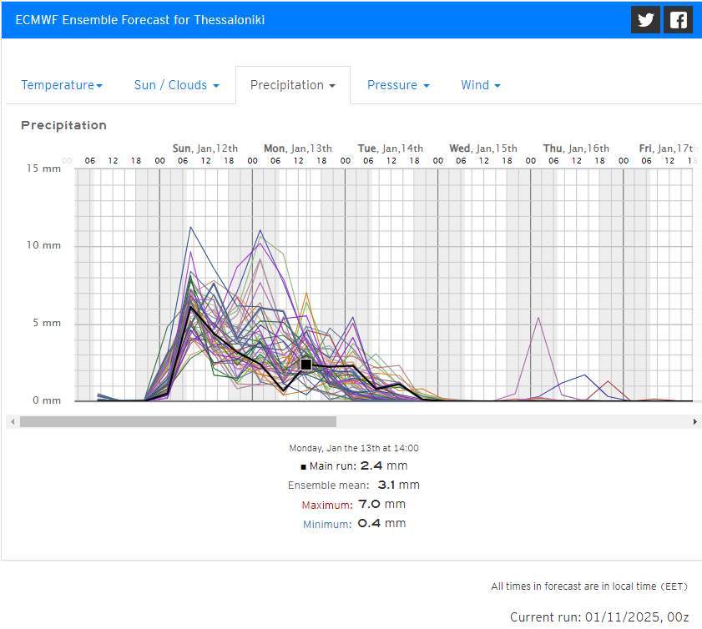Open the Sun / Clouds dropdown tab
Image resolution: width=702 pixels, height=629 pixels.
click(x=177, y=85)
